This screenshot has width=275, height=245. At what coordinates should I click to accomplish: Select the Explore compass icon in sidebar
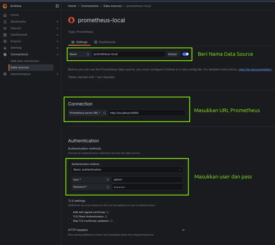(x=6, y=41)
